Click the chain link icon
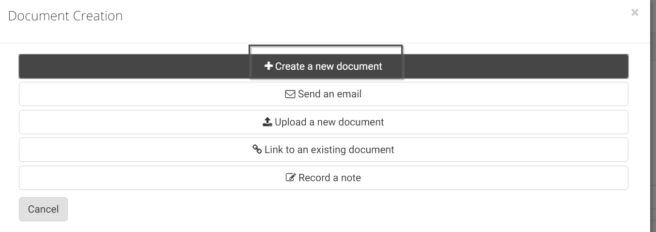 [x=257, y=149]
